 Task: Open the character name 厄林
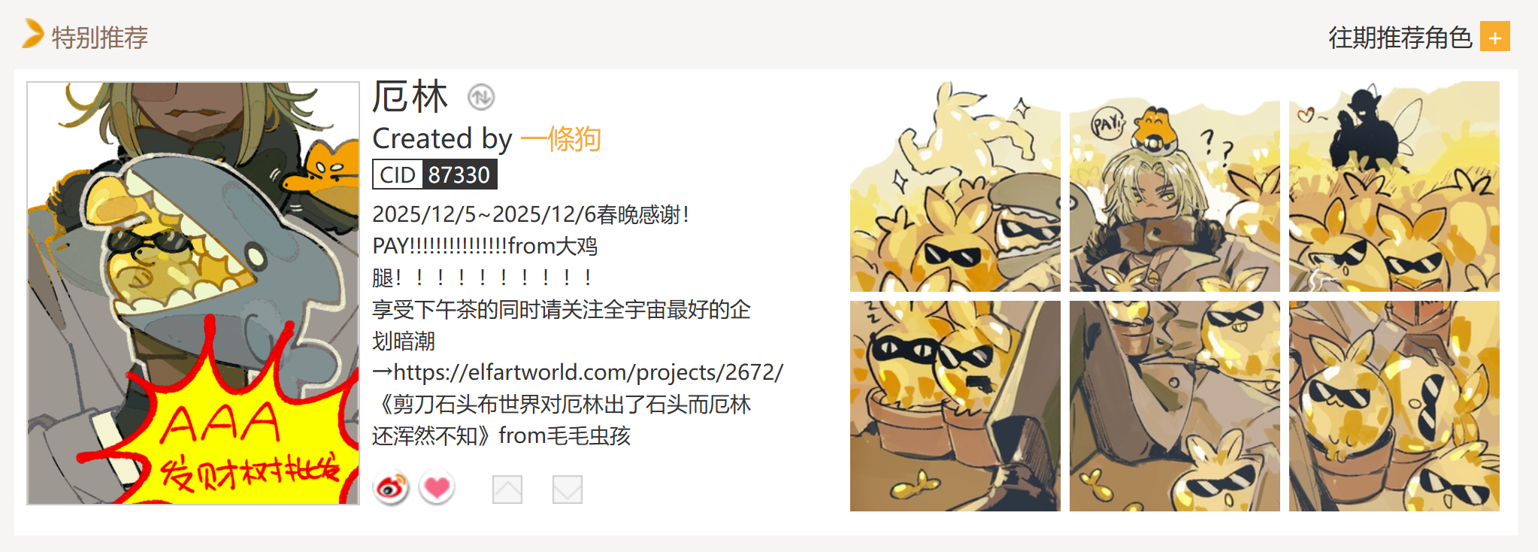point(410,97)
